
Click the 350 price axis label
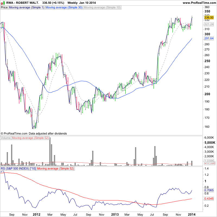pyautogui.click(x=207, y=11)
